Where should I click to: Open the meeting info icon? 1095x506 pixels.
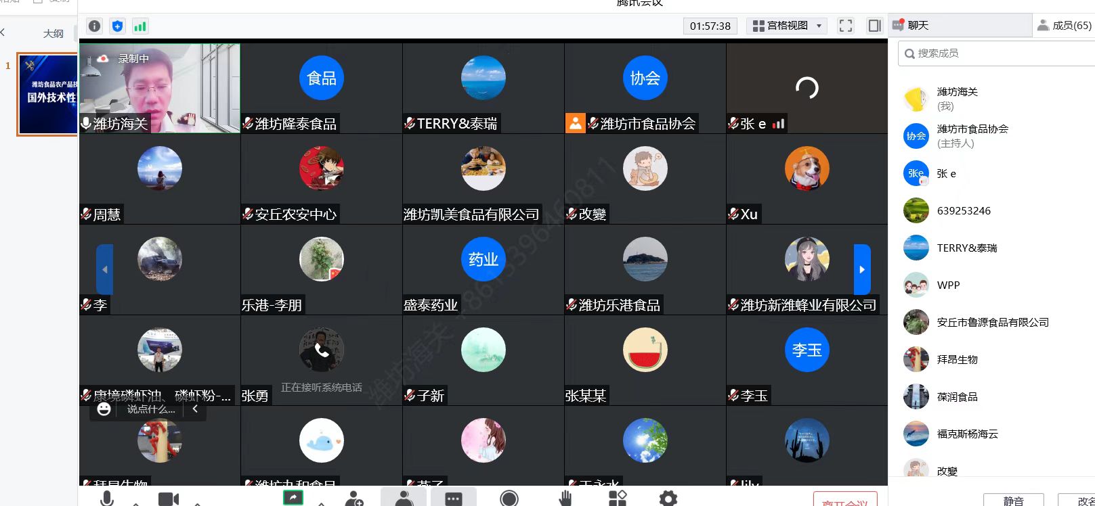[x=95, y=26]
